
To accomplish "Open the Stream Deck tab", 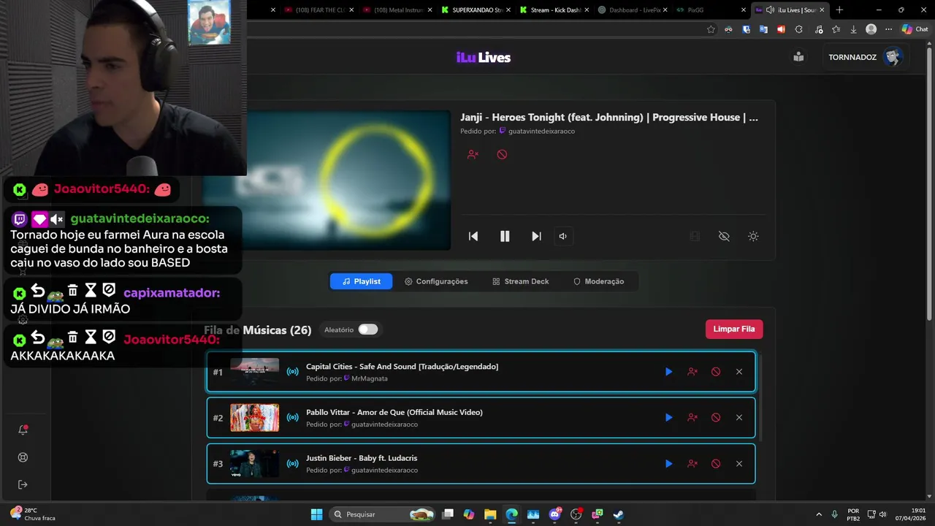I will pyautogui.click(x=520, y=281).
